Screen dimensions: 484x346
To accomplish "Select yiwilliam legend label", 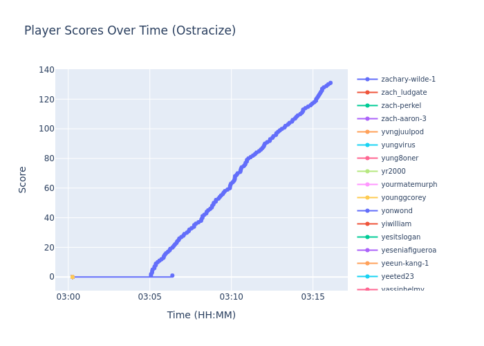I will [396, 224].
